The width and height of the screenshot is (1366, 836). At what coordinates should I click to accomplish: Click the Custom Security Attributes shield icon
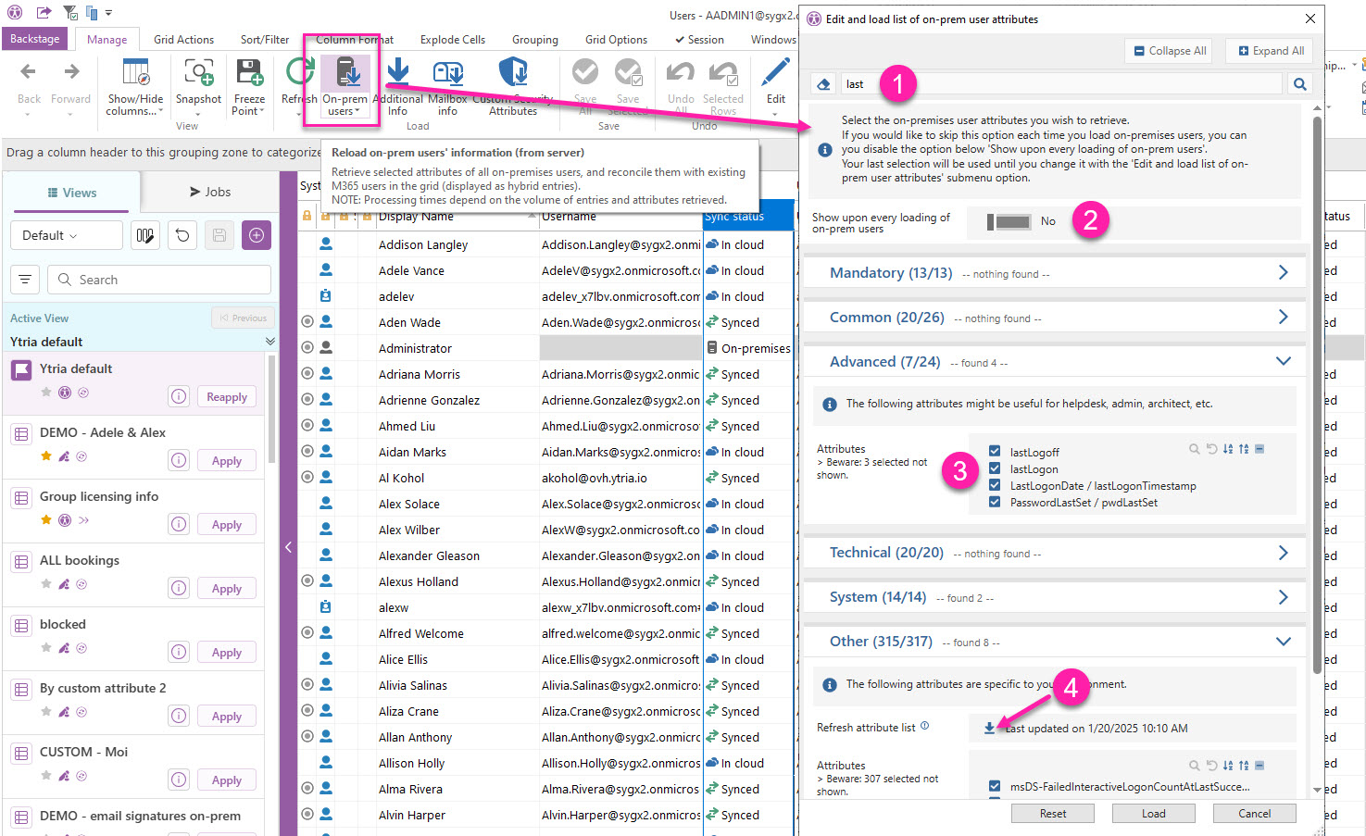pos(513,72)
